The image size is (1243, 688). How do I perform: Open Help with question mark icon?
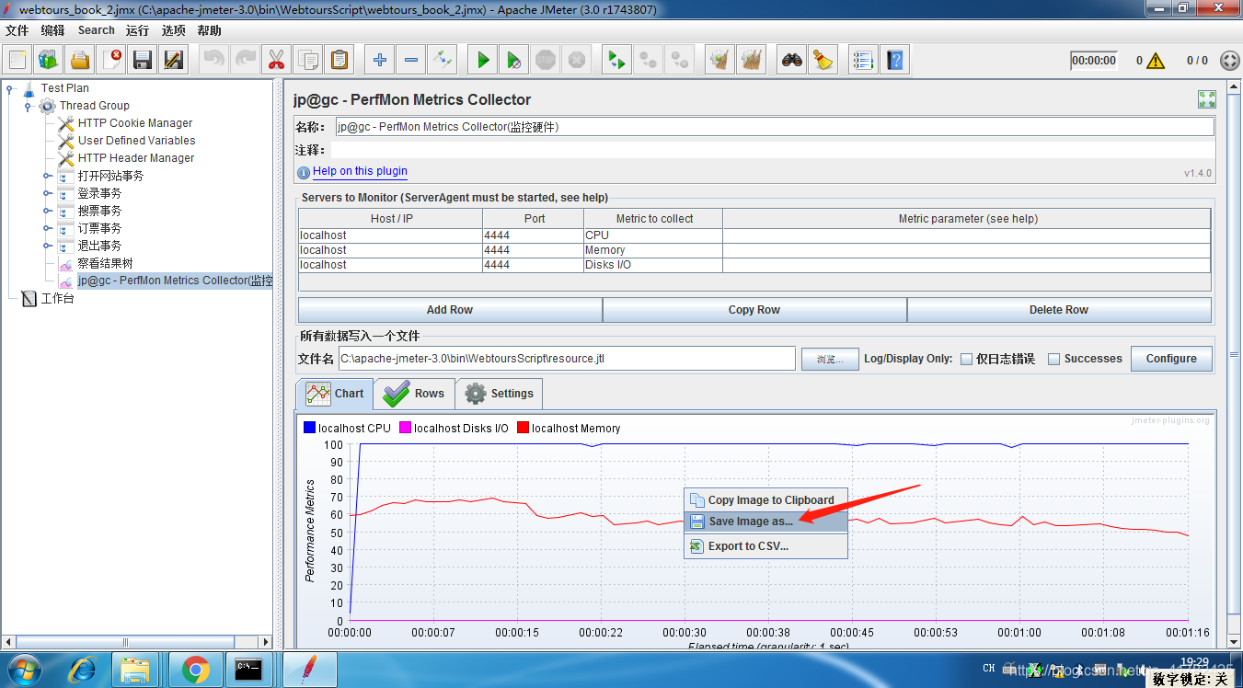tap(894, 61)
